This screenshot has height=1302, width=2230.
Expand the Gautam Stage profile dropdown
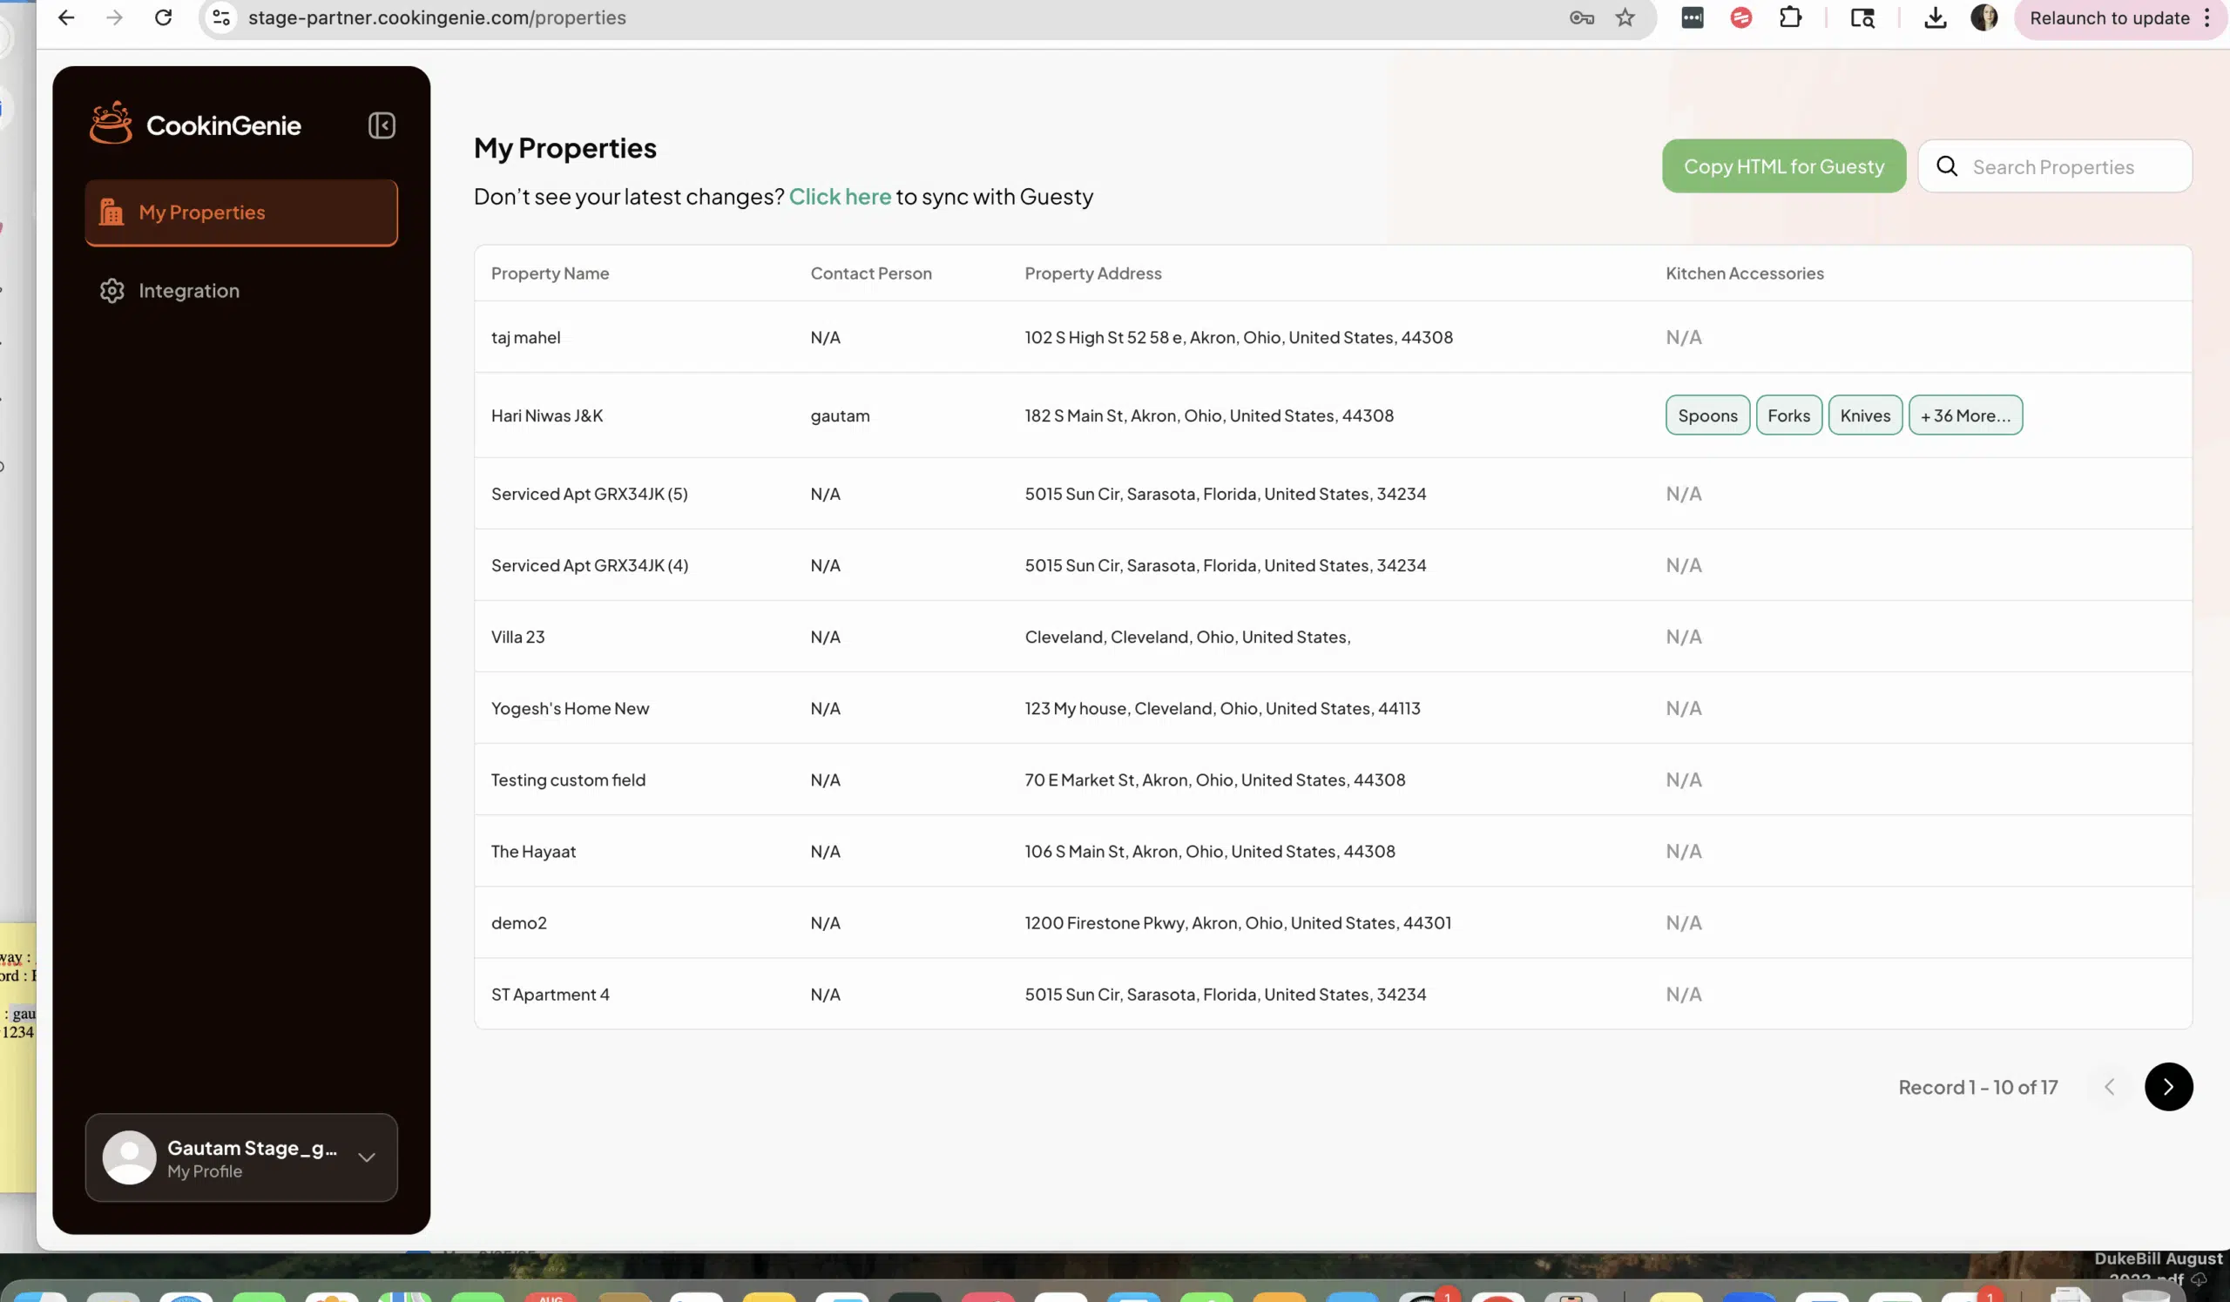367,1157
